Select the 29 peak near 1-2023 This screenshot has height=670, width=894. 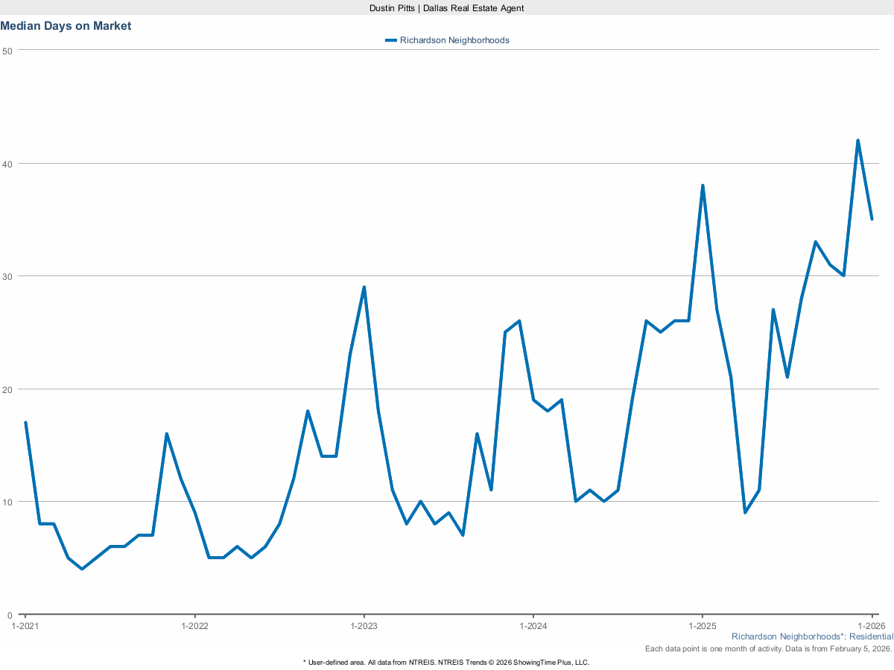click(364, 286)
